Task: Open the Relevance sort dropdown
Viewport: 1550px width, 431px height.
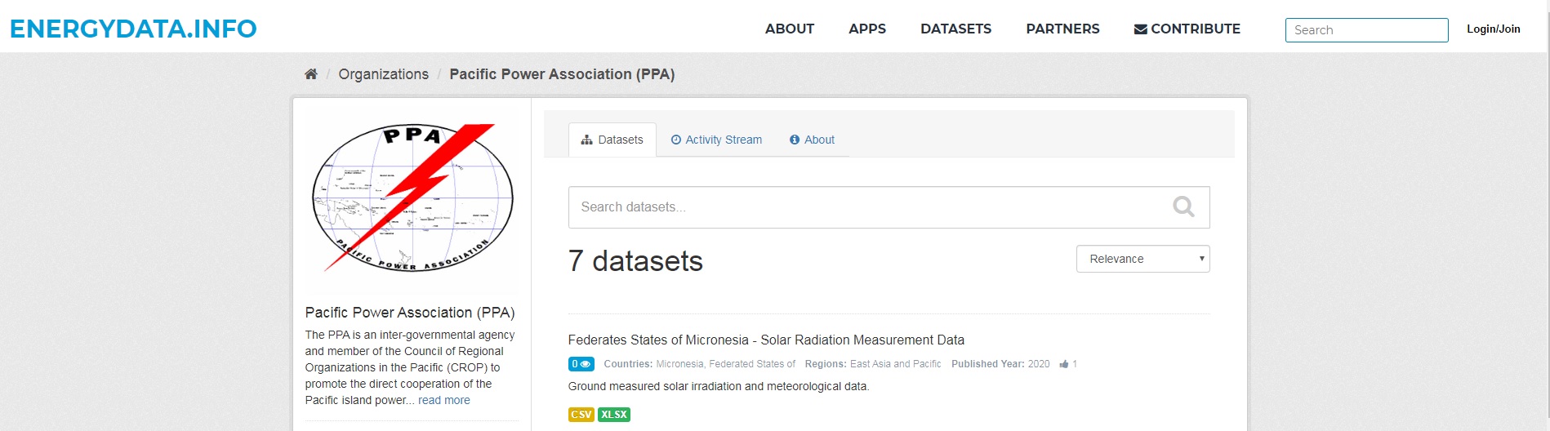Action: (1142, 259)
